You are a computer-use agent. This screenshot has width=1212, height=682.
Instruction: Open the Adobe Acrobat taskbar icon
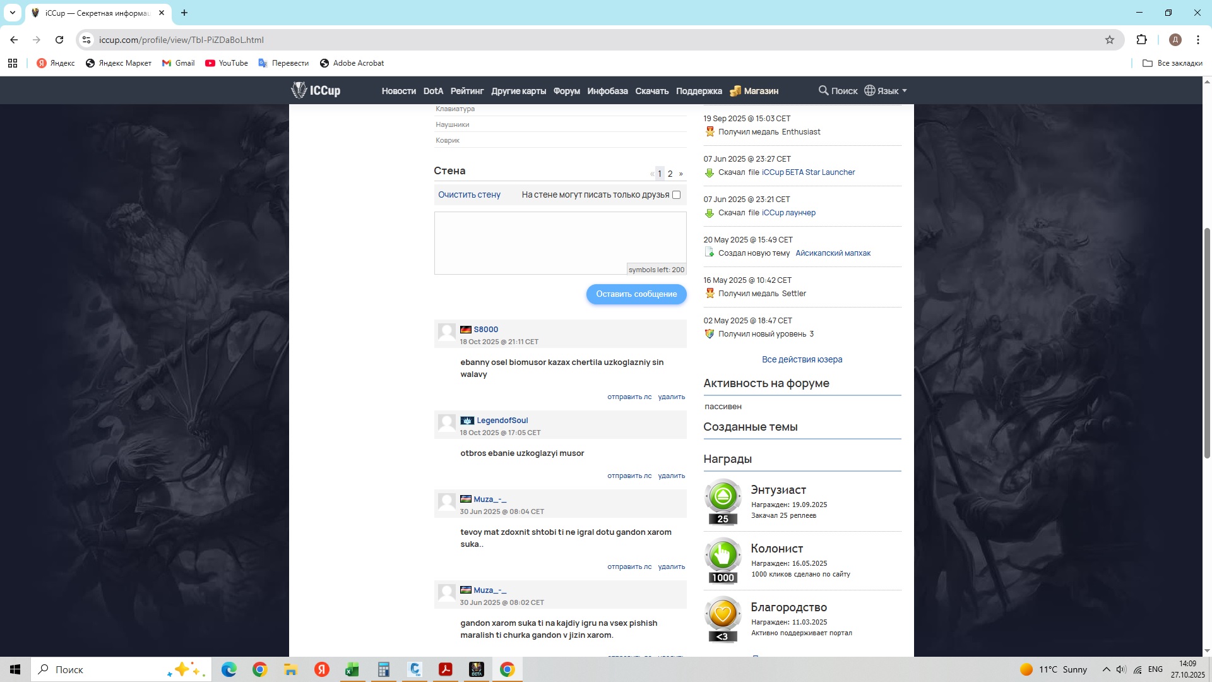446,669
